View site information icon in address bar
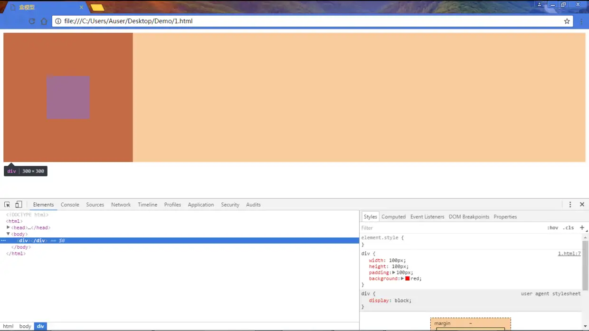The height and width of the screenshot is (331, 589). pos(58,21)
